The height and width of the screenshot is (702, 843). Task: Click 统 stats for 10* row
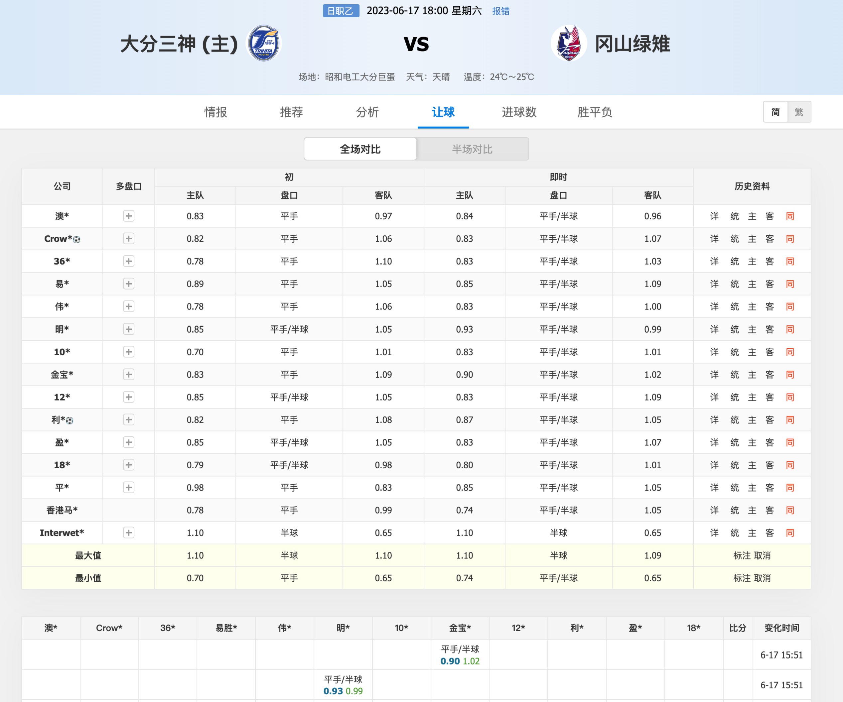coord(735,352)
